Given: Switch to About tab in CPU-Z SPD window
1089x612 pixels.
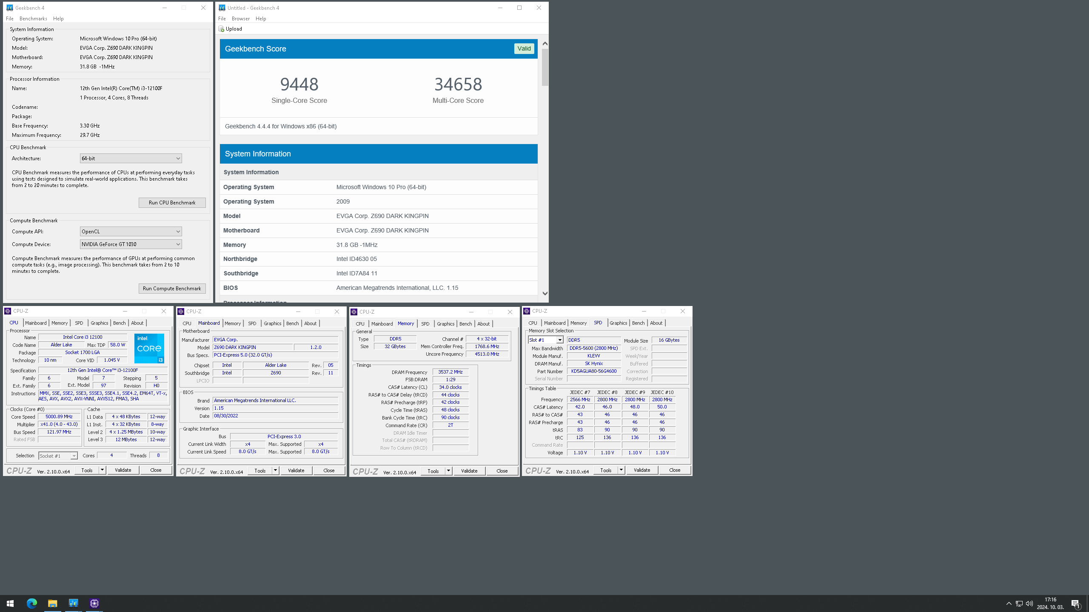Looking at the screenshot, I should pos(656,323).
